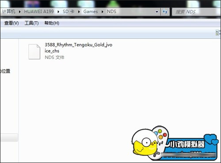Viewport: 221px width, 163px height.
Task: Select the Rhythm Tengoku Gold file icon
Action: 34,51
